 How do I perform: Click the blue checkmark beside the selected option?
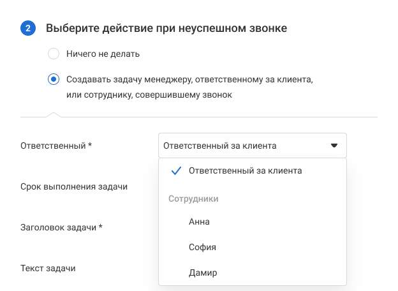pyautogui.click(x=177, y=171)
